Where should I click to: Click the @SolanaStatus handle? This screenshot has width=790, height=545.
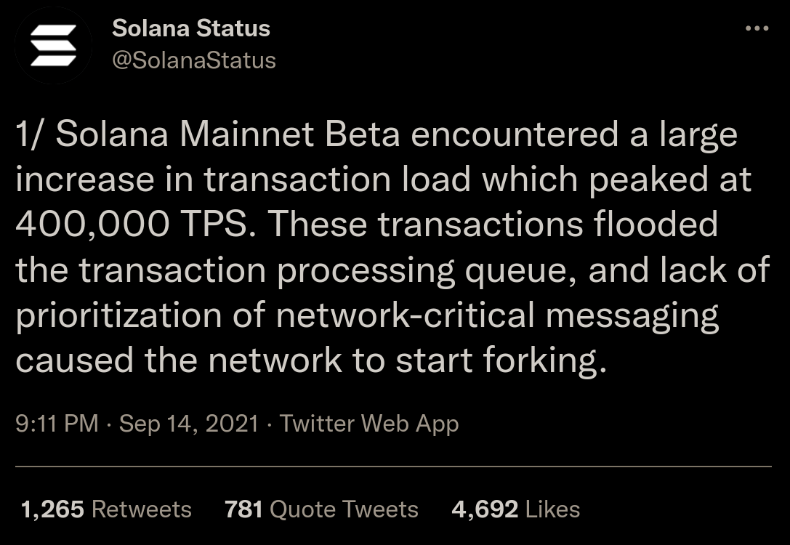click(x=194, y=60)
